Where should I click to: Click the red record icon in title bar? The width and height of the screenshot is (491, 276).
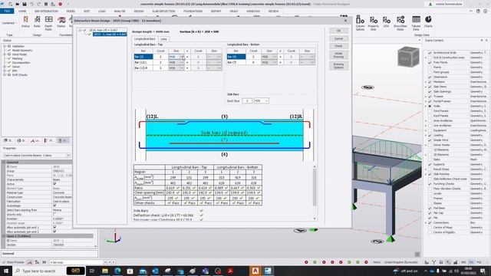pos(60,4)
